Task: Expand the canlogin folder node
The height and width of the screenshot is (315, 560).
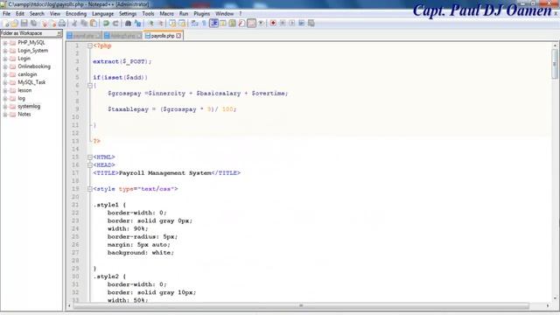Action: pos(5,74)
